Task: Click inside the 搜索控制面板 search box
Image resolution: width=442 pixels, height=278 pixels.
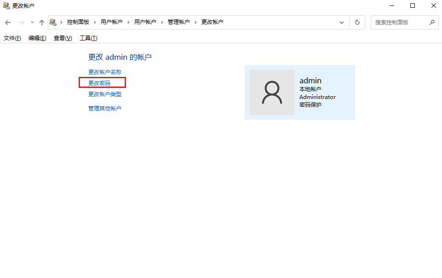Action: coord(400,22)
